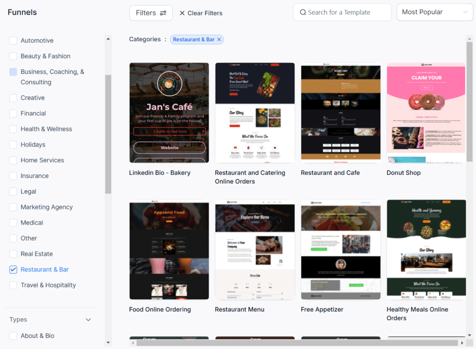Check the Financial checkbox

[13, 113]
